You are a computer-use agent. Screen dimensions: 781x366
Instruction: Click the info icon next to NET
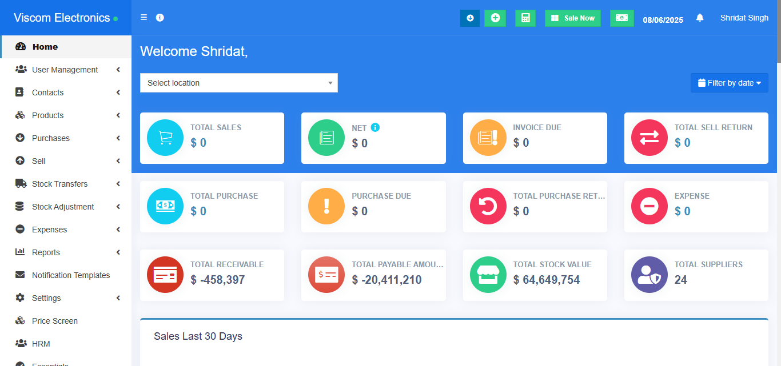[x=375, y=127]
